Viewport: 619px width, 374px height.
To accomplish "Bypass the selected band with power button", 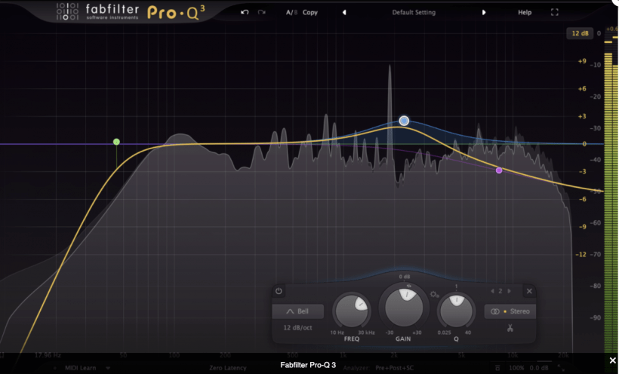I will click(279, 291).
